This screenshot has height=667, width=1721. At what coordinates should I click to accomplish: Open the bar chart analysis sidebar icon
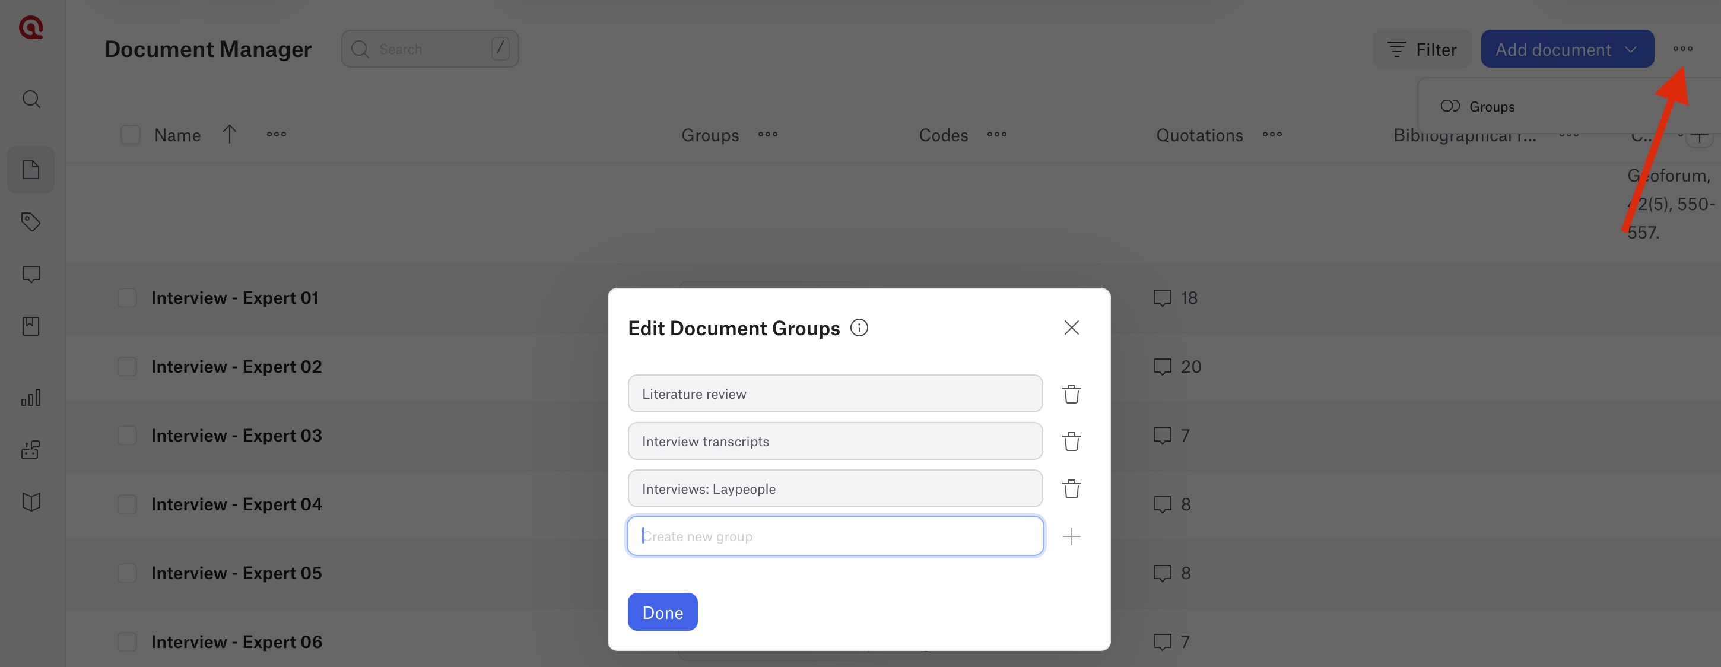[31, 398]
